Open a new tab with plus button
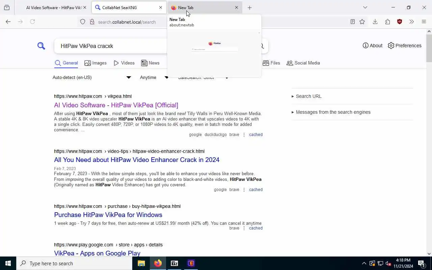Image resolution: width=432 pixels, height=270 pixels. pos(249,7)
